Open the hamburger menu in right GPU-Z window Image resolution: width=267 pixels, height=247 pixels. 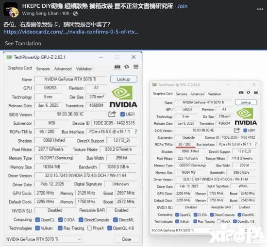click(x=256, y=92)
